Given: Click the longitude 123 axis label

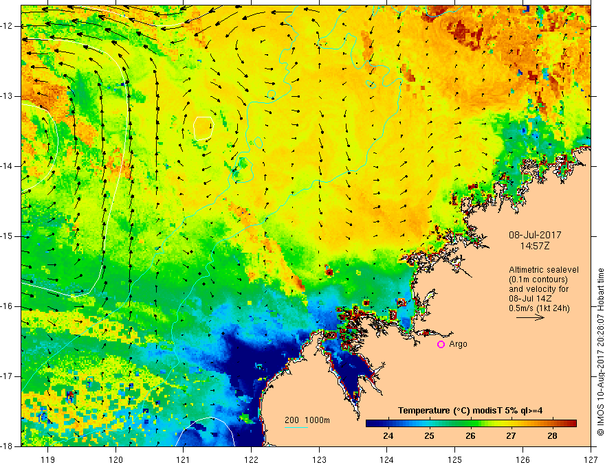Looking at the screenshot, I should point(319,459).
